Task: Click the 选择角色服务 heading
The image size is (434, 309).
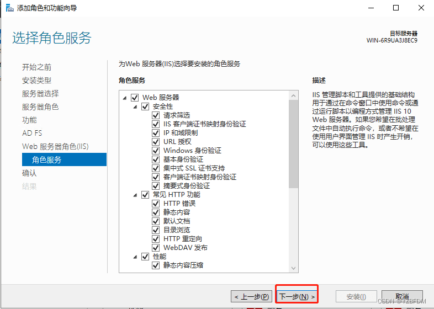Action: point(52,38)
